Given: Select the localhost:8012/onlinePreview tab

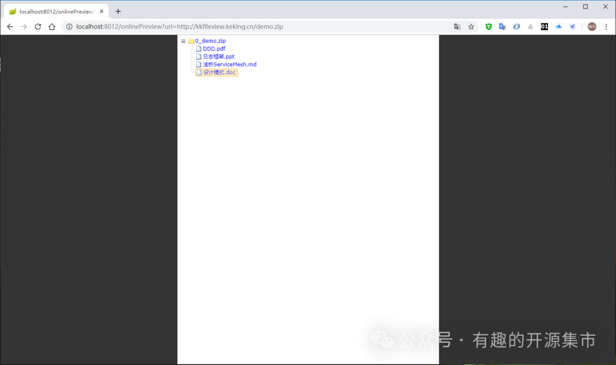Looking at the screenshot, I should [56, 11].
